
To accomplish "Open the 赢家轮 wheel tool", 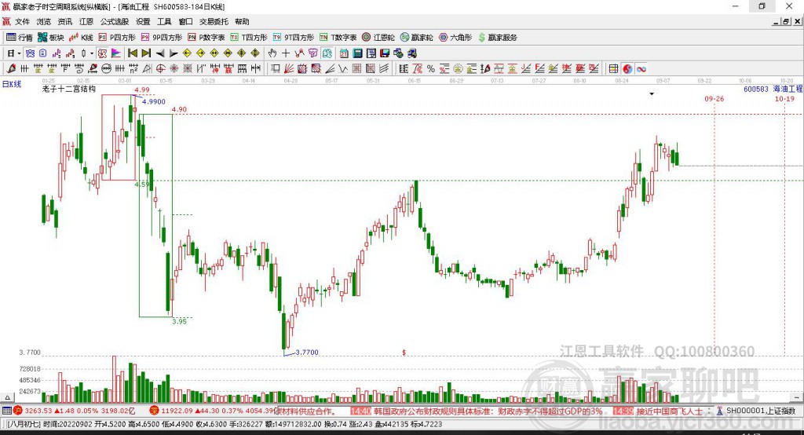I will tap(417, 38).
